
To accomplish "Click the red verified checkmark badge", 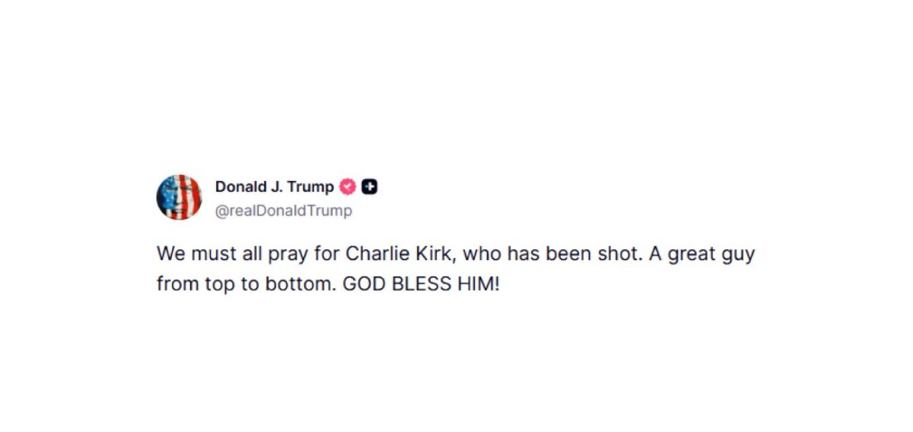I will click(x=348, y=187).
